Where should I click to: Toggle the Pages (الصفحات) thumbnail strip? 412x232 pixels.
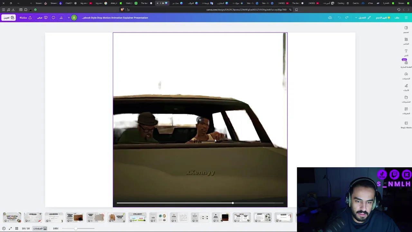40,228
